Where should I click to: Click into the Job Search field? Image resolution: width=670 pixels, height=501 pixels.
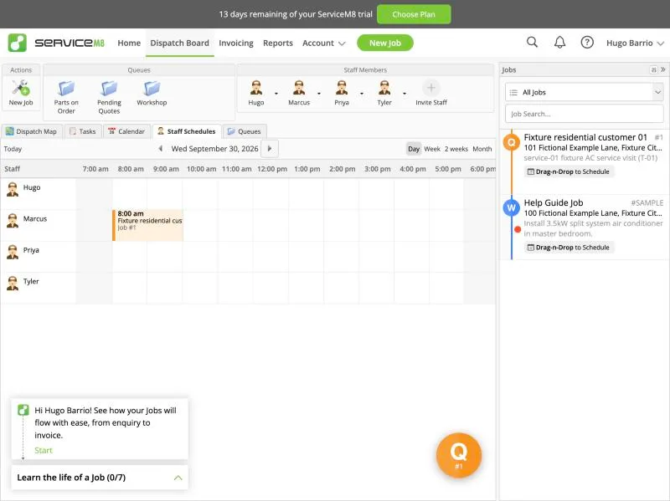pyautogui.click(x=584, y=114)
